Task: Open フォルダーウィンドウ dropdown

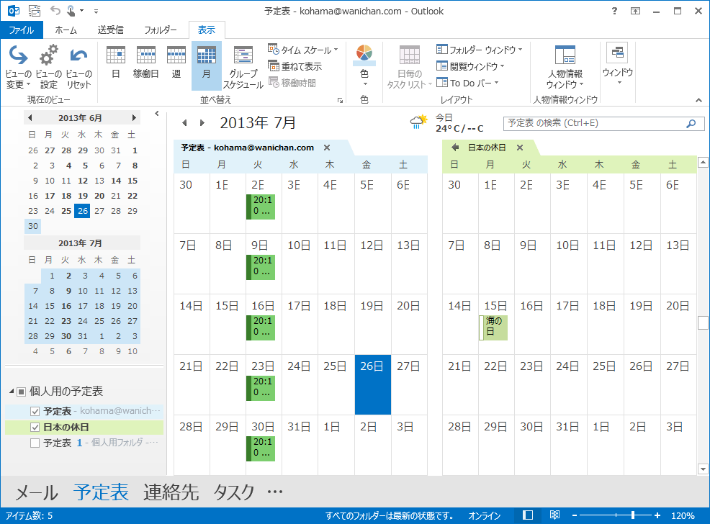Action: tap(480, 50)
